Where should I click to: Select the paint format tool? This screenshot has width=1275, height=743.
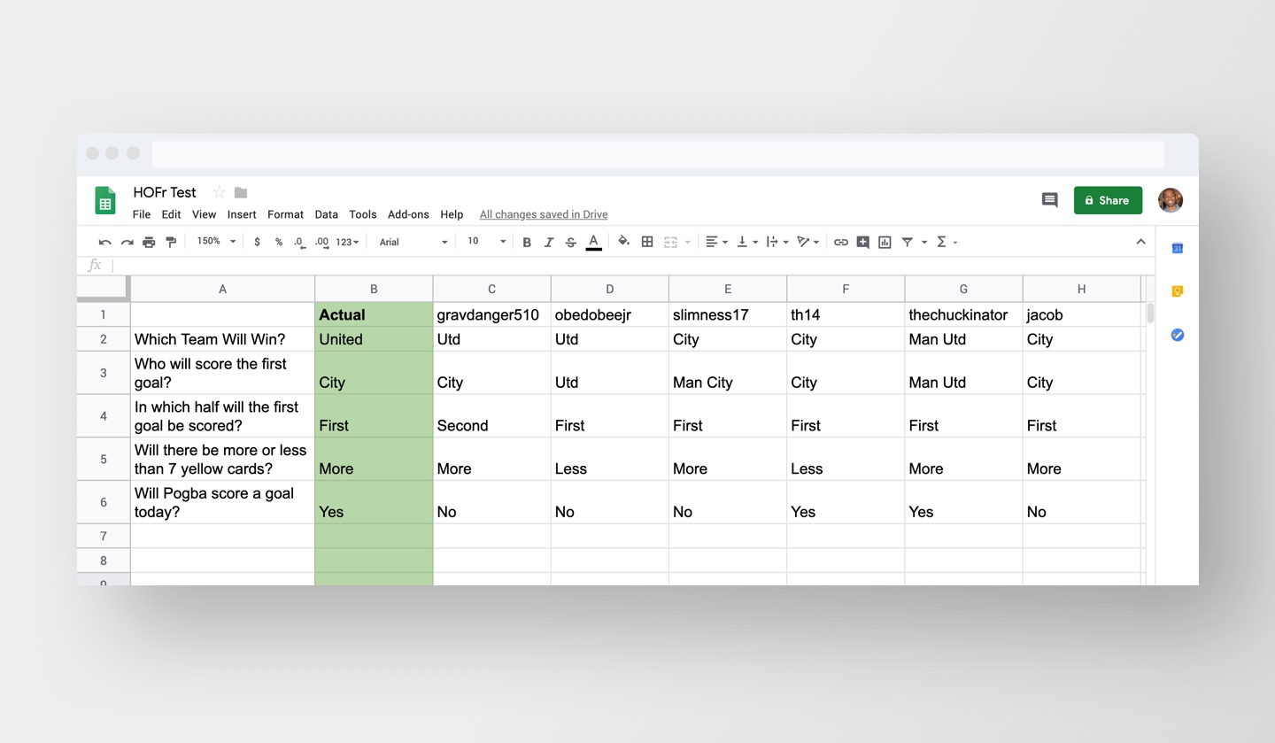click(x=171, y=242)
